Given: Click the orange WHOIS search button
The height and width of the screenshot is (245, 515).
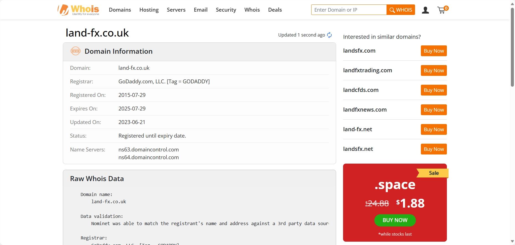Looking at the screenshot, I should [x=401, y=10].
